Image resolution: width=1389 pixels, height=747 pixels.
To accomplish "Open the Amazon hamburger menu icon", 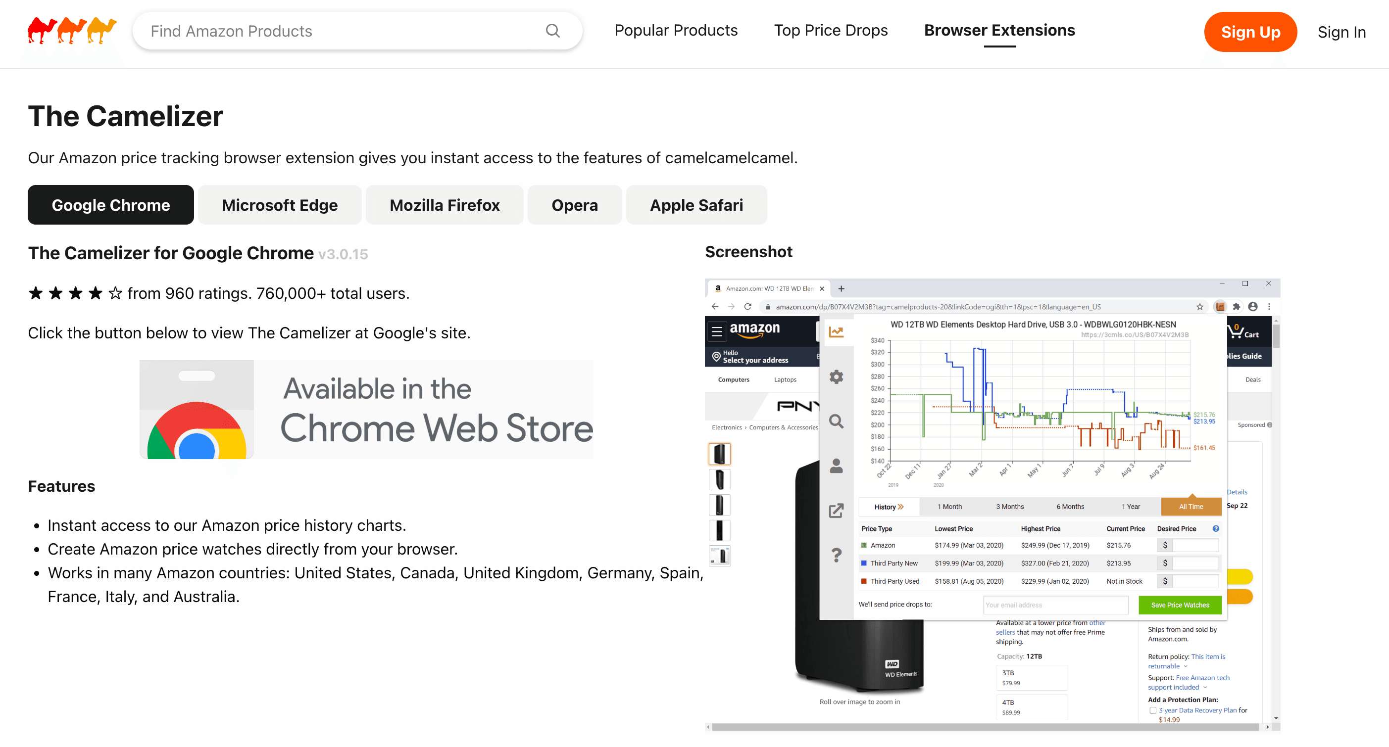I will (x=717, y=331).
